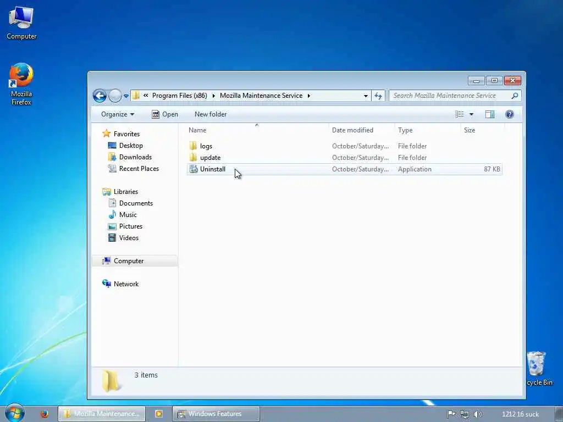Click the Network icon in sidebar
Screen dimensions: 563x422
106,284
